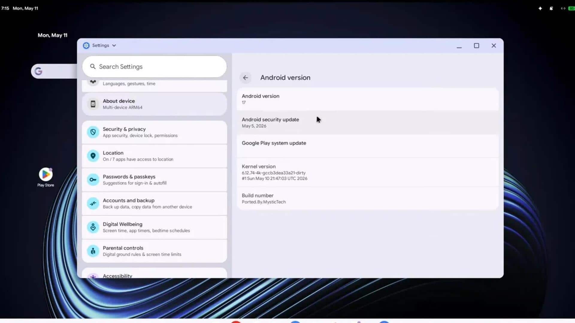The image size is (575, 323).
Task: Click the magnifier icon in Search Settings
Action: click(93, 66)
